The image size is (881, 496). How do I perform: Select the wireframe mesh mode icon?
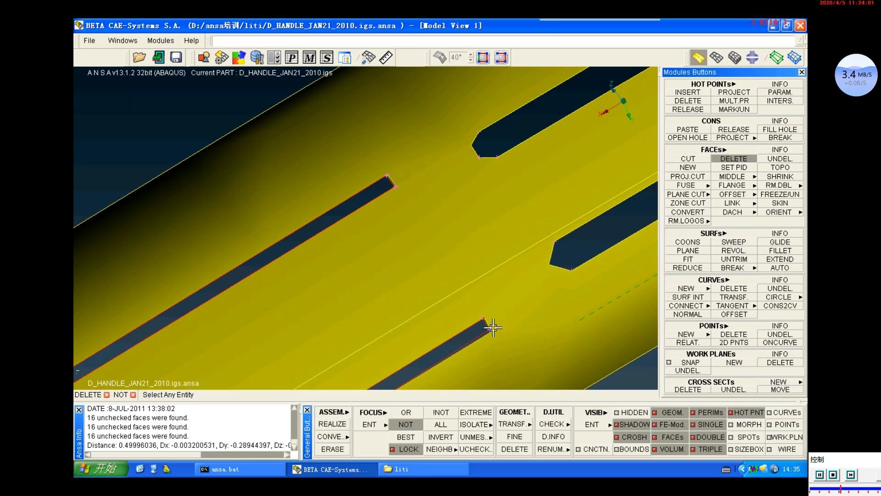[716, 57]
